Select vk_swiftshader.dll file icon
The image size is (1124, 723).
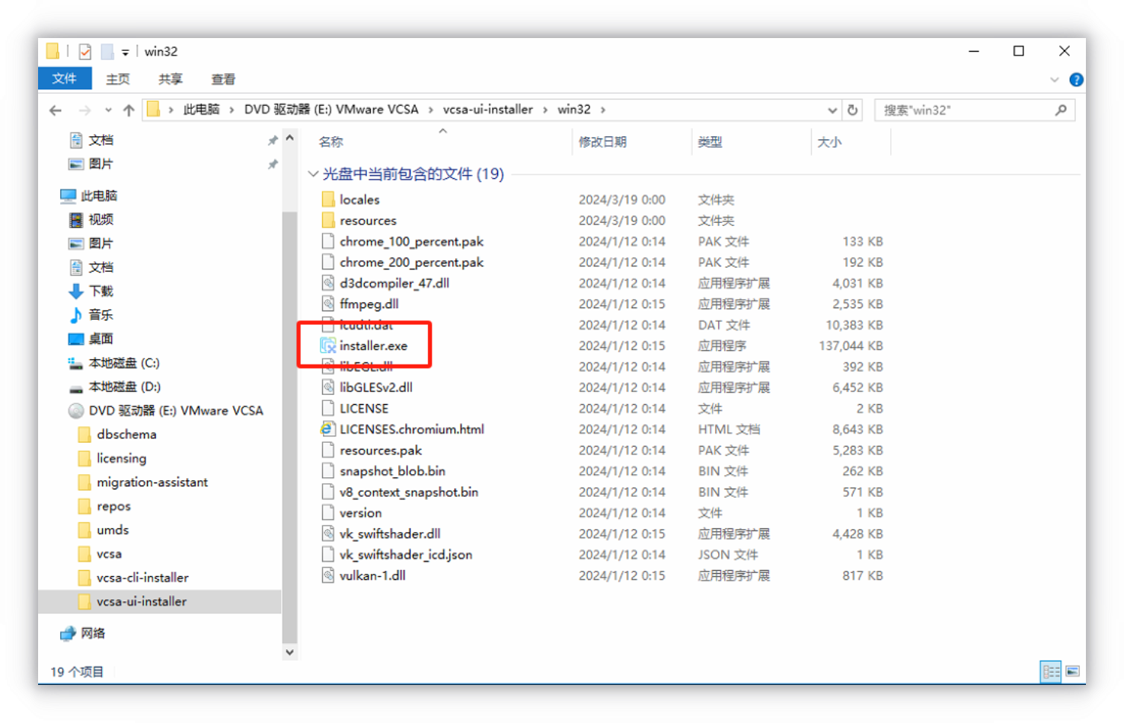(328, 533)
